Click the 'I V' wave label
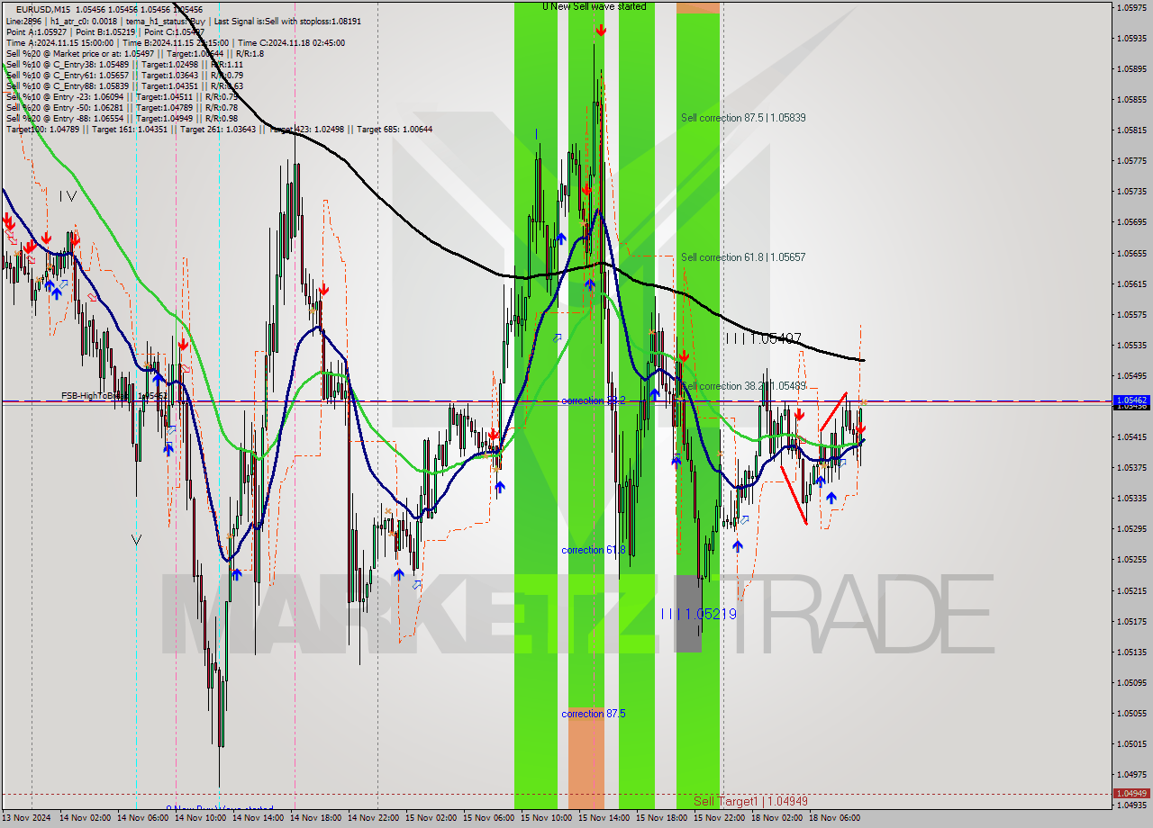The height and width of the screenshot is (828, 1153). tap(68, 195)
